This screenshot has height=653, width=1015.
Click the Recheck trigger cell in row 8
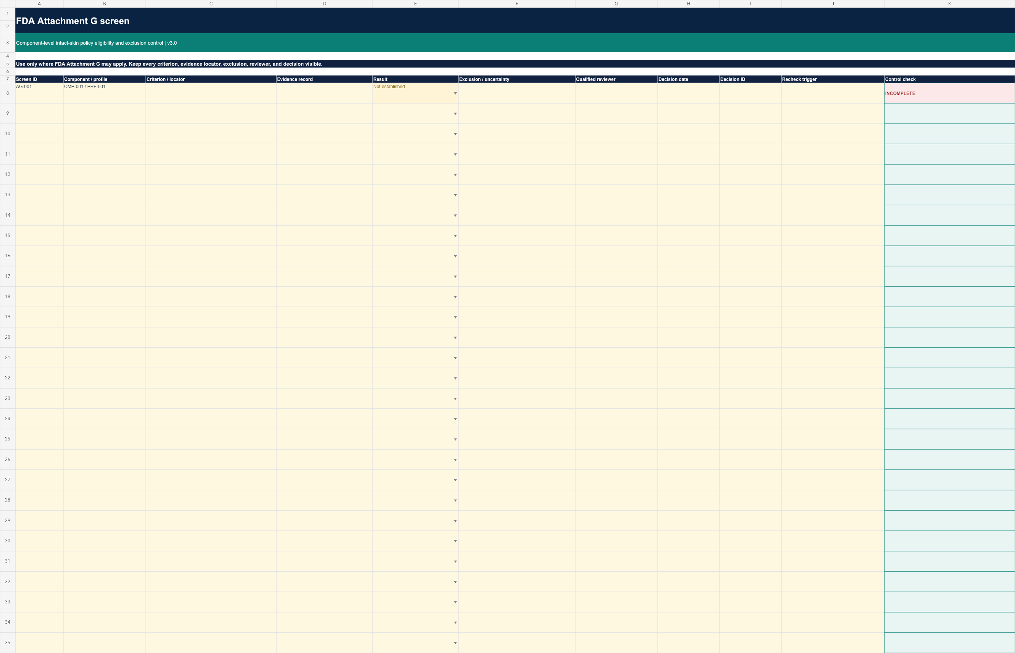pos(833,93)
